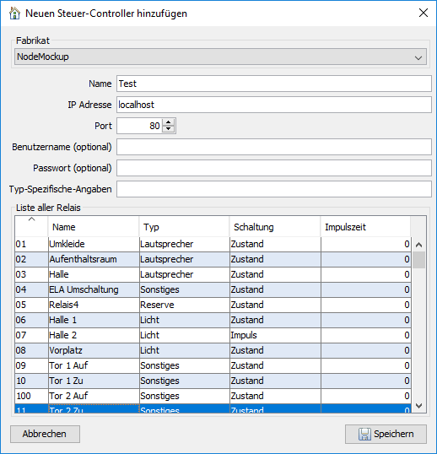Select the Tor 1 Zu name cell

click(x=94, y=381)
